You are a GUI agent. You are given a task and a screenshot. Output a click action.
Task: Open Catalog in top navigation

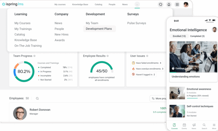[98, 4]
